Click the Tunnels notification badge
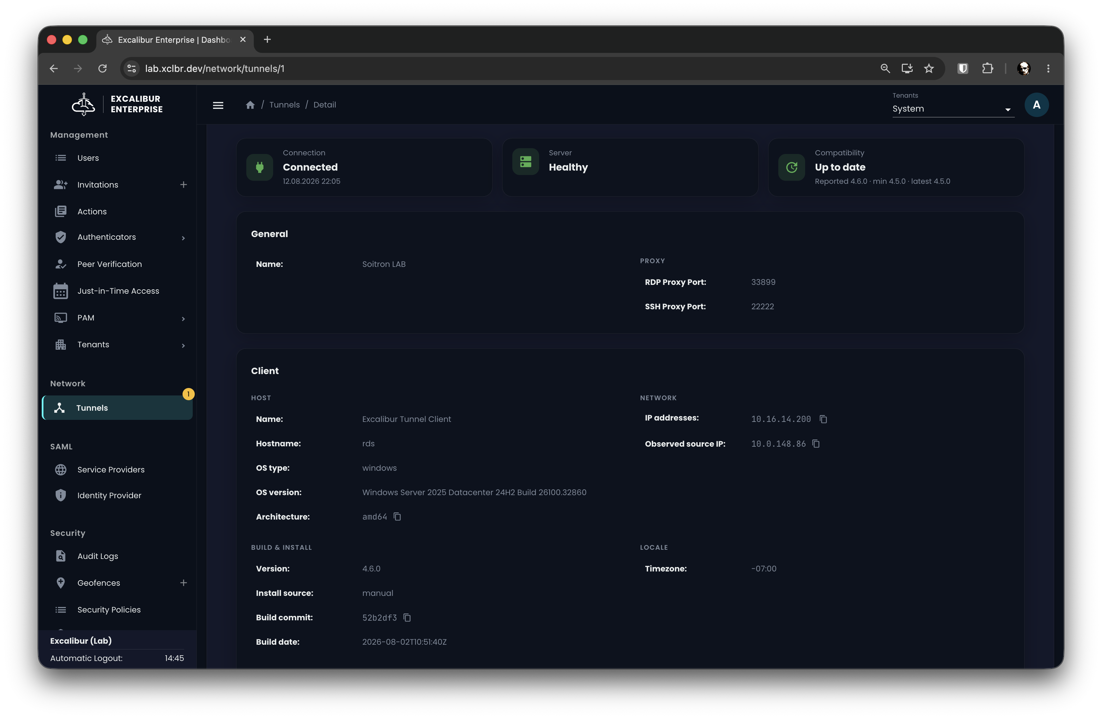Viewport: 1102px width, 719px height. (x=188, y=394)
